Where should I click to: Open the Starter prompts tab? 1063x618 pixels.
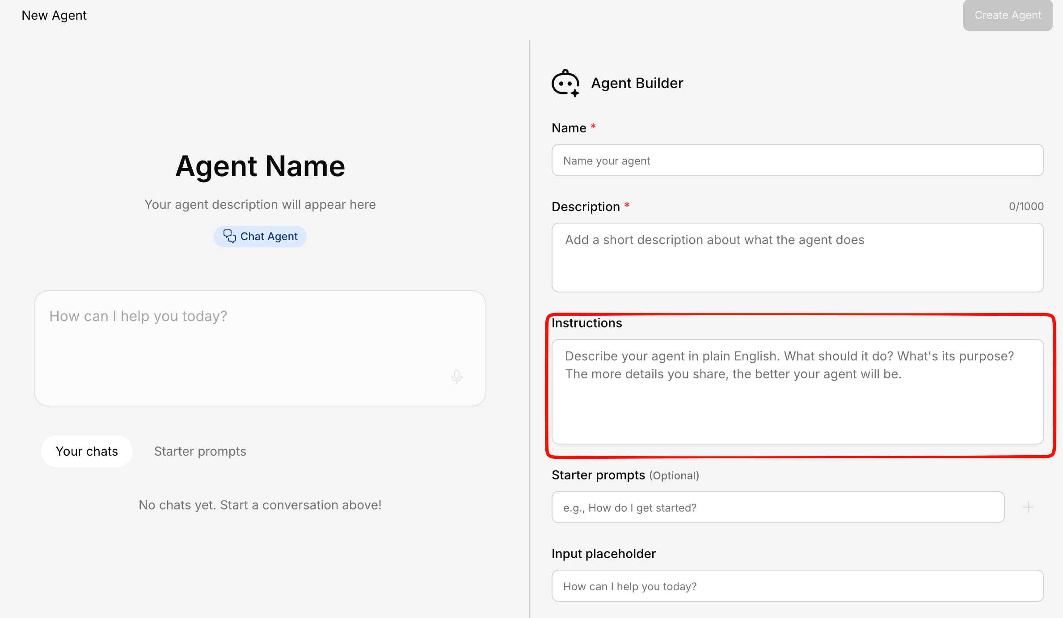pyautogui.click(x=200, y=451)
